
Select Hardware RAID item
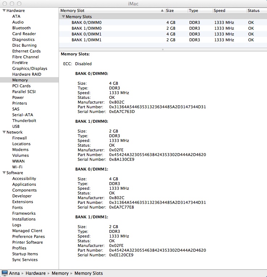tap(27, 74)
